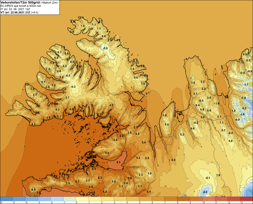This screenshot has height=204, width=253.
Task: Click the '3.7' temperature value
Action: (140, 186)
